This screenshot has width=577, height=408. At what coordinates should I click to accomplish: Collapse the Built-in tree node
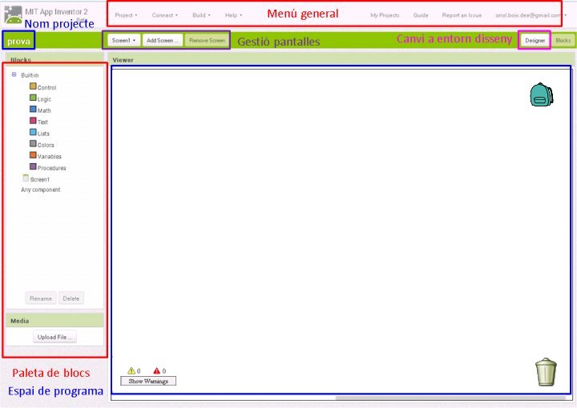(14, 74)
